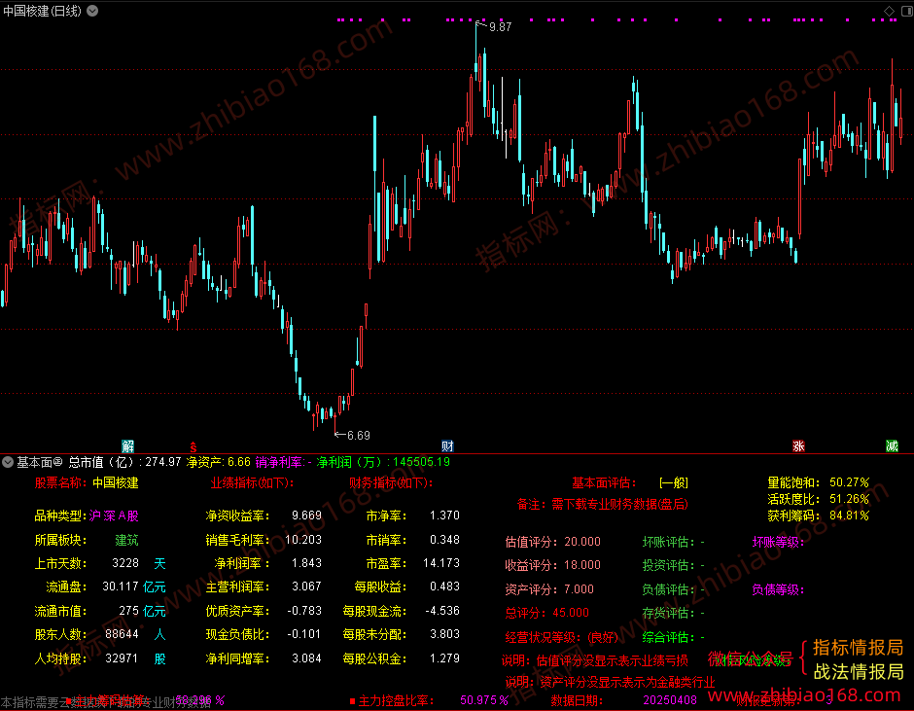Click the 基本面评估 result [一般]
Image resolution: width=914 pixels, height=711 pixels.
pos(674,483)
